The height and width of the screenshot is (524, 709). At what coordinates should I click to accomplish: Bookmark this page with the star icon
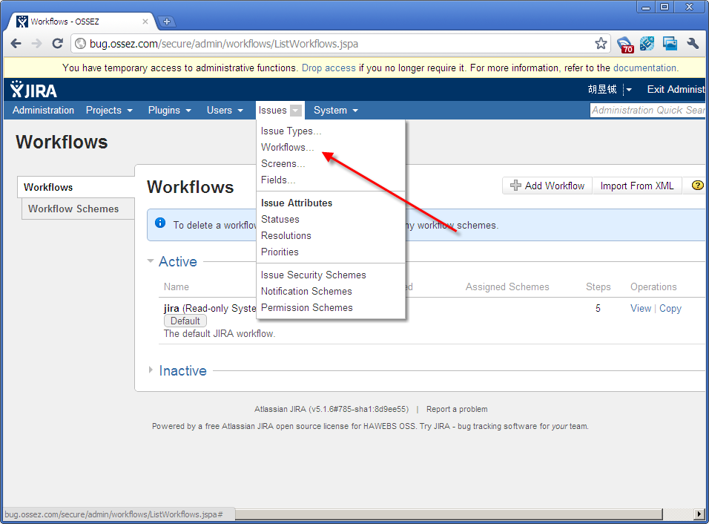[x=601, y=44]
